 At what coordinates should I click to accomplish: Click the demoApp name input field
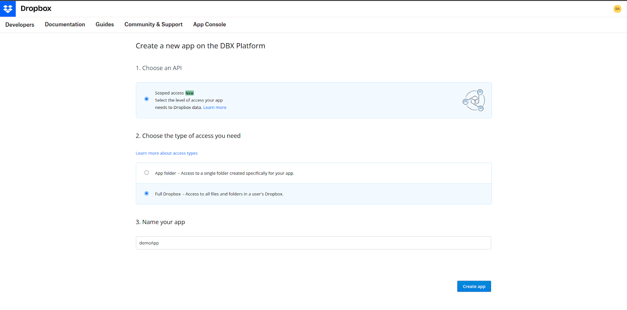click(x=313, y=243)
